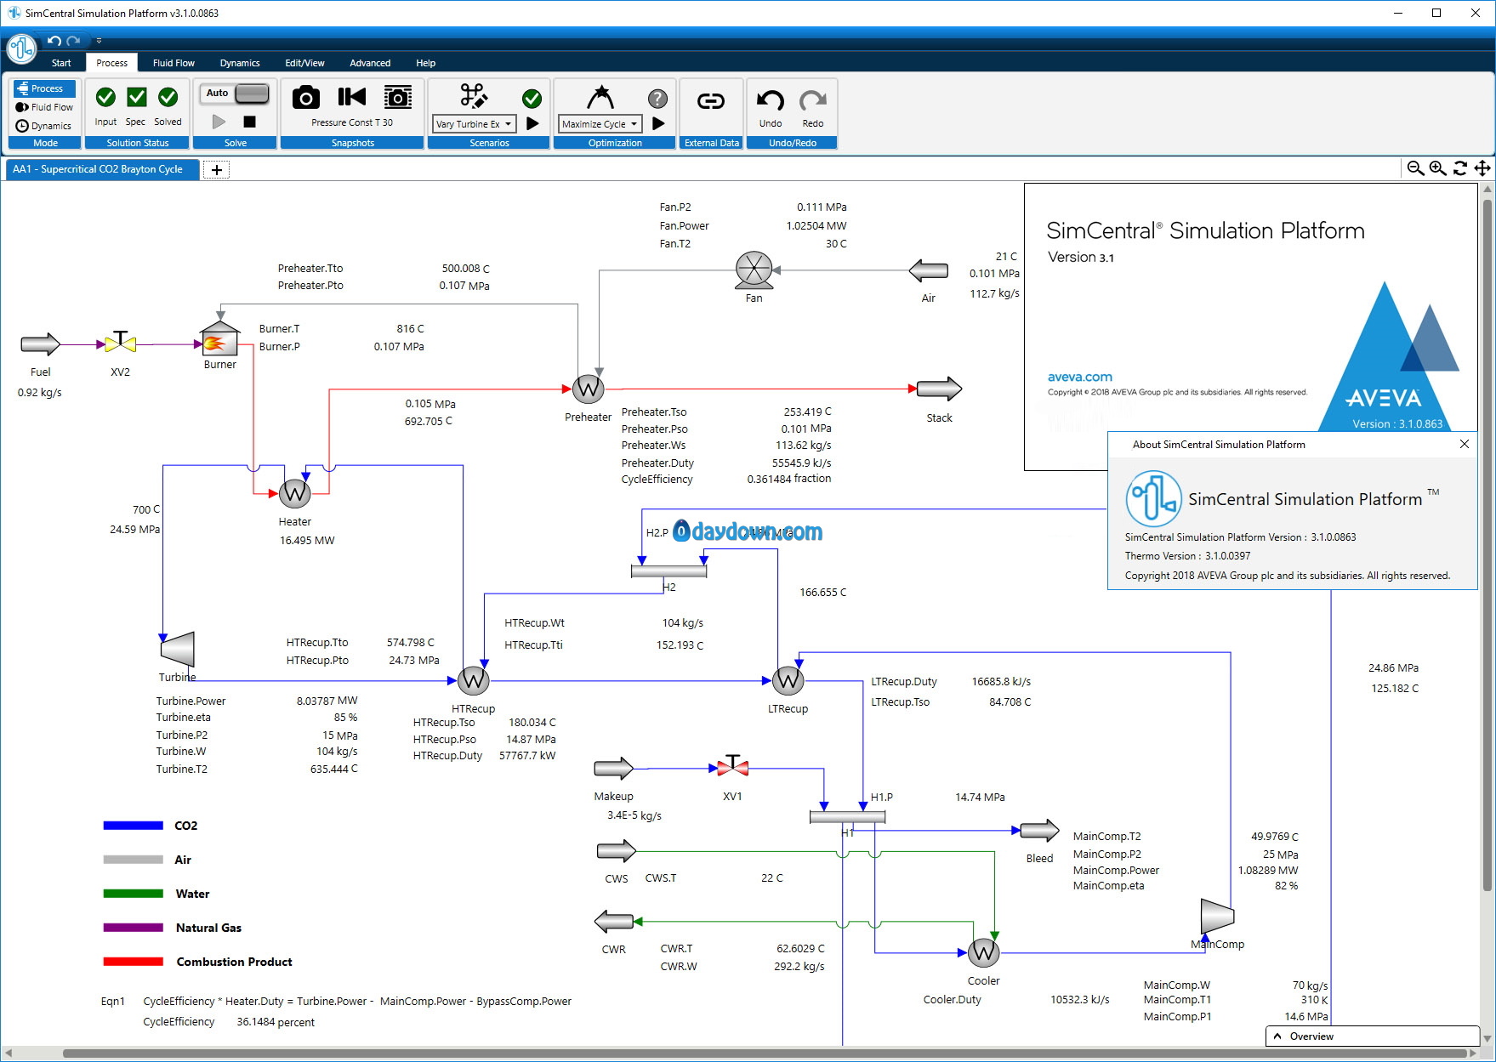Click the revert to snapshot icon

pyautogui.click(x=351, y=97)
